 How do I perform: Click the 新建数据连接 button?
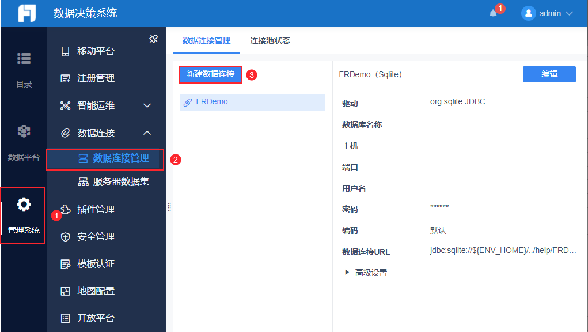click(x=210, y=74)
